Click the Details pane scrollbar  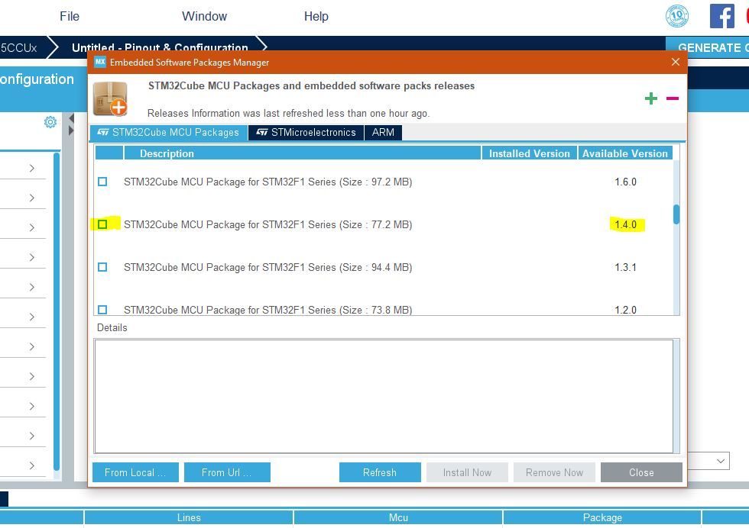click(x=676, y=396)
